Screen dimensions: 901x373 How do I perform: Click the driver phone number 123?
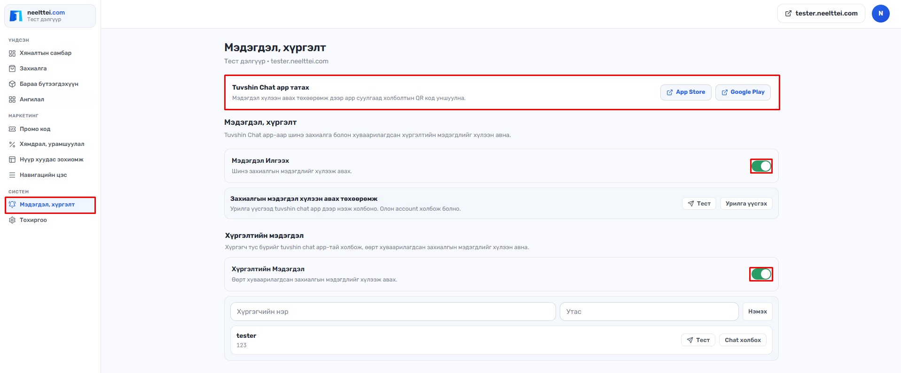pos(242,345)
